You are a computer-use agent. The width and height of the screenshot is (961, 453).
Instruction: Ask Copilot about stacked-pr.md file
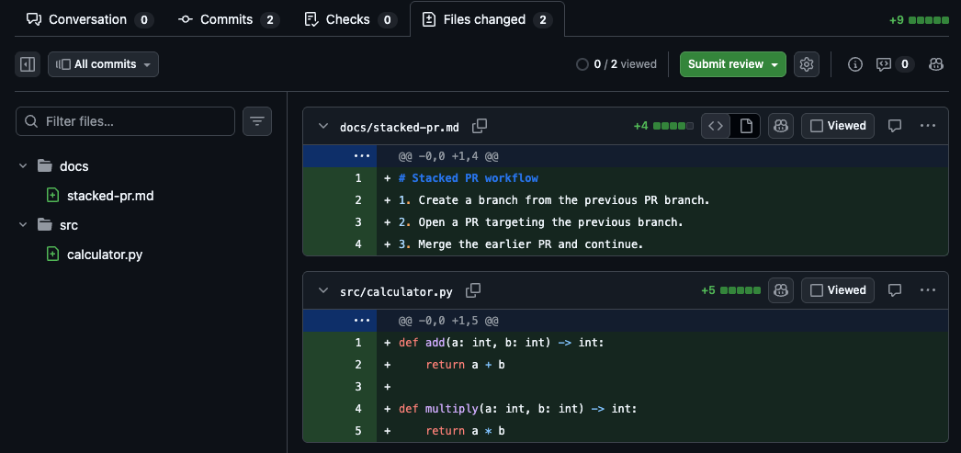click(x=781, y=126)
